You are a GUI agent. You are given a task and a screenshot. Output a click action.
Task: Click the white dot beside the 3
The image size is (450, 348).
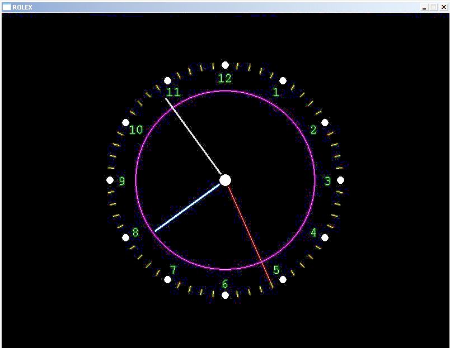tap(340, 180)
